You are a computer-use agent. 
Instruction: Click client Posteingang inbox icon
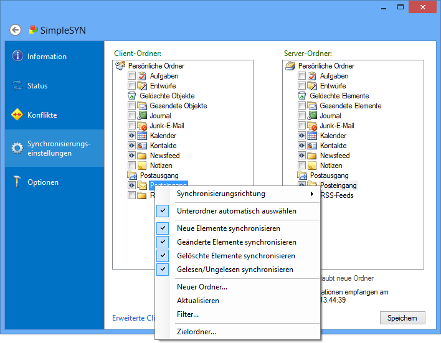pyautogui.click(x=142, y=186)
